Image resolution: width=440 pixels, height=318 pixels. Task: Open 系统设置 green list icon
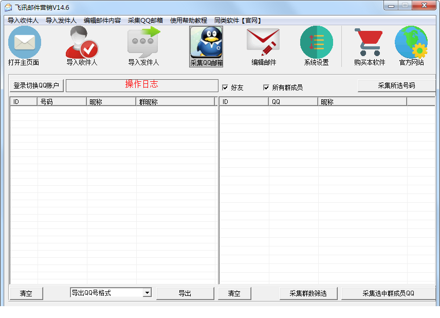point(317,42)
